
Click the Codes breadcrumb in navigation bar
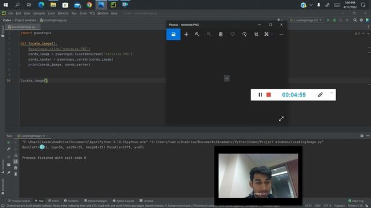7,20
